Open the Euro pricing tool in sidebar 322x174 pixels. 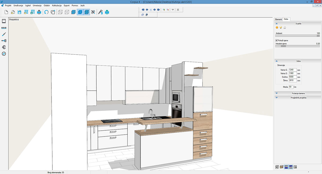(4, 47)
